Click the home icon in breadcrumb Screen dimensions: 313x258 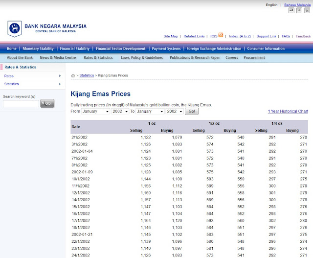73,75
